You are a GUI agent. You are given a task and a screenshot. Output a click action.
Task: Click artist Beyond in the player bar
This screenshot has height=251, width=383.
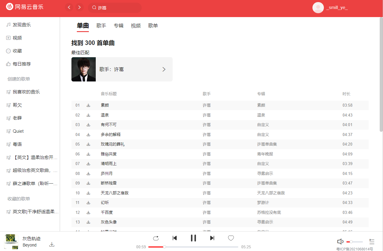tap(29, 245)
